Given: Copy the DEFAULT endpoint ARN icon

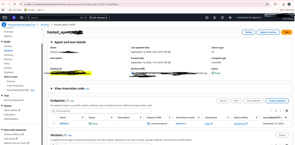Looking at the screenshot, I should coord(149,123).
